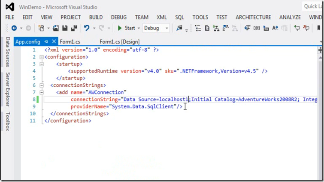This screenshot has width=324, height=182.
Task: Open the BUILD menu
Action: 96,17
